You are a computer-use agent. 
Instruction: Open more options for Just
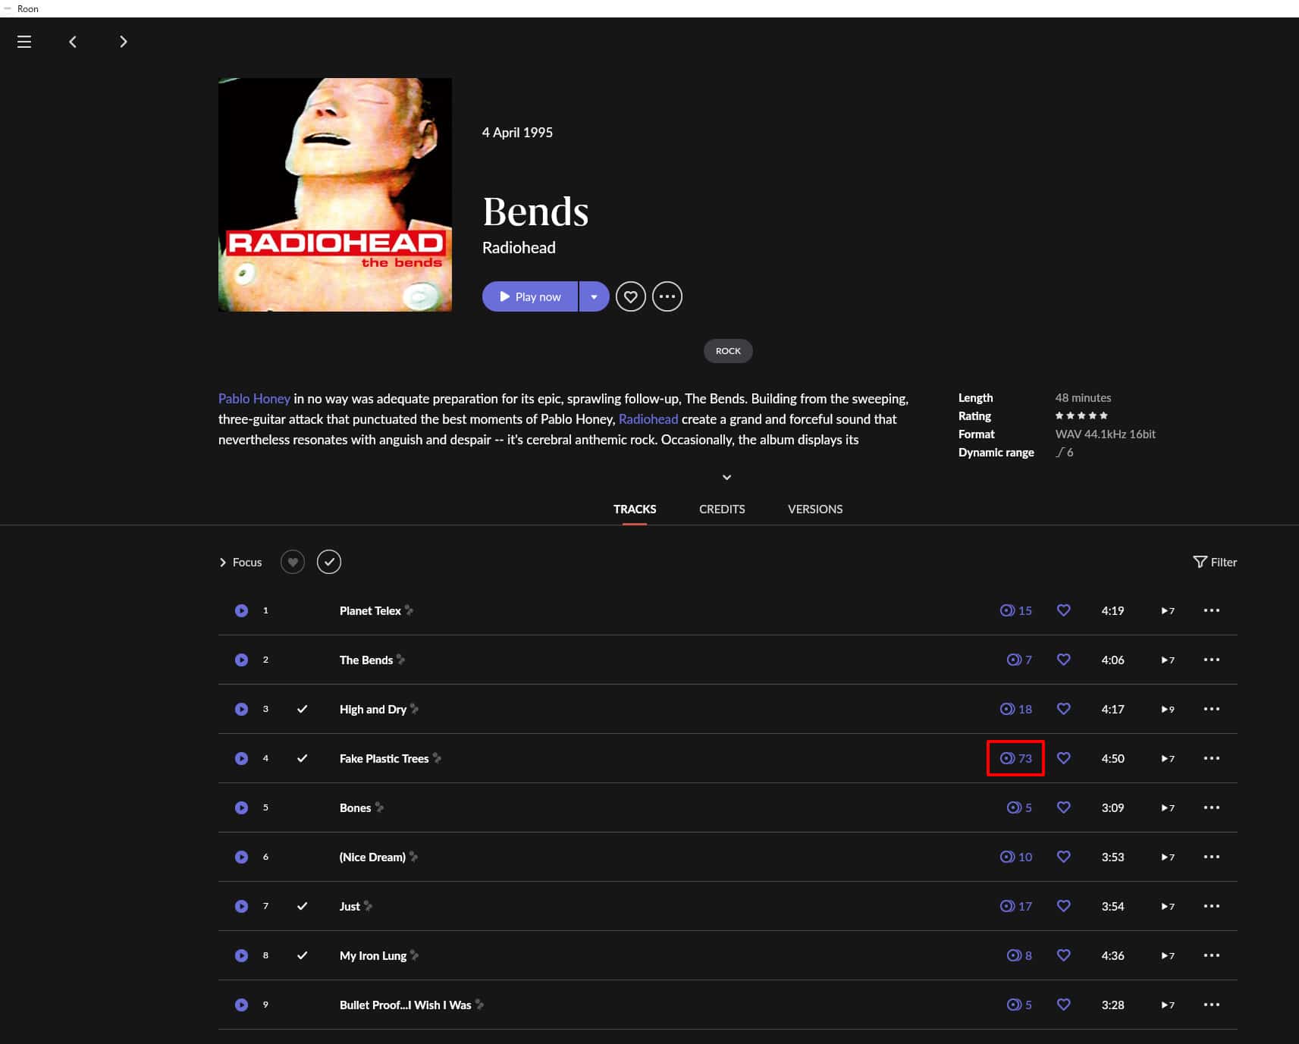click(1212, 906)
